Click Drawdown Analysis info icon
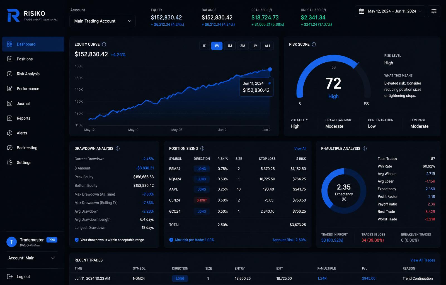 point(118,148)
